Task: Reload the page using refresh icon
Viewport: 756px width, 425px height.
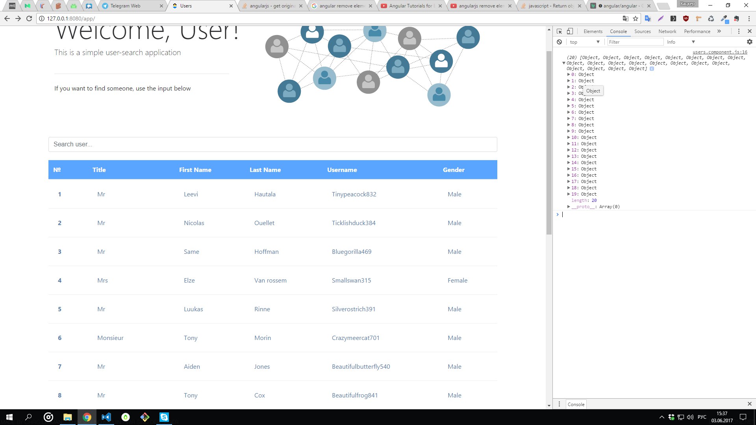Action: pyautogui.click(x=29, y=18)
